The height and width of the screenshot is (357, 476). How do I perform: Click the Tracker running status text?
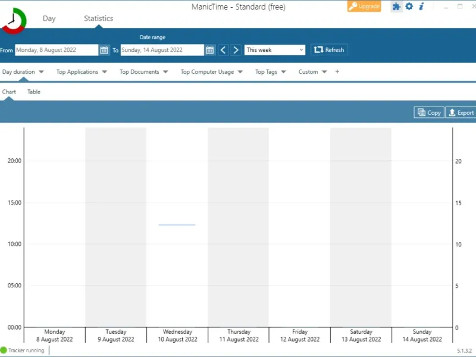26,350
